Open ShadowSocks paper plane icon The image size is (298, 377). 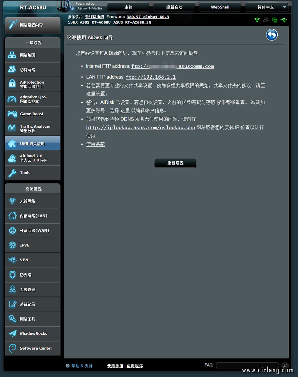pyautogui.click(x=12, y=333)
